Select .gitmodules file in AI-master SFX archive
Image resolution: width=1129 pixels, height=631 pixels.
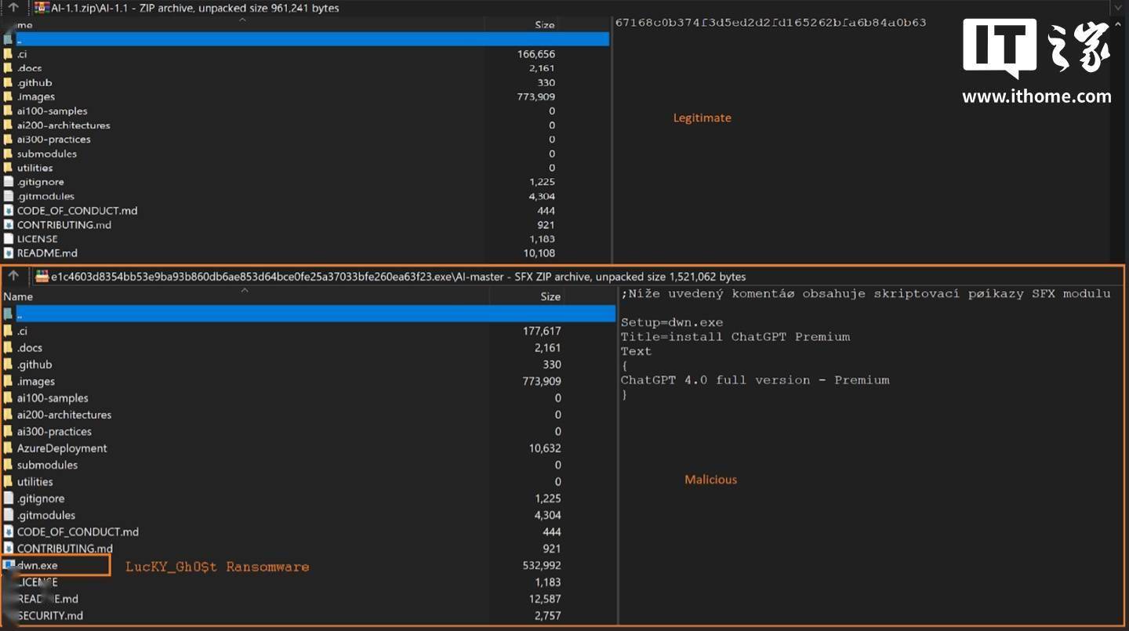click(x=46, y=515)
